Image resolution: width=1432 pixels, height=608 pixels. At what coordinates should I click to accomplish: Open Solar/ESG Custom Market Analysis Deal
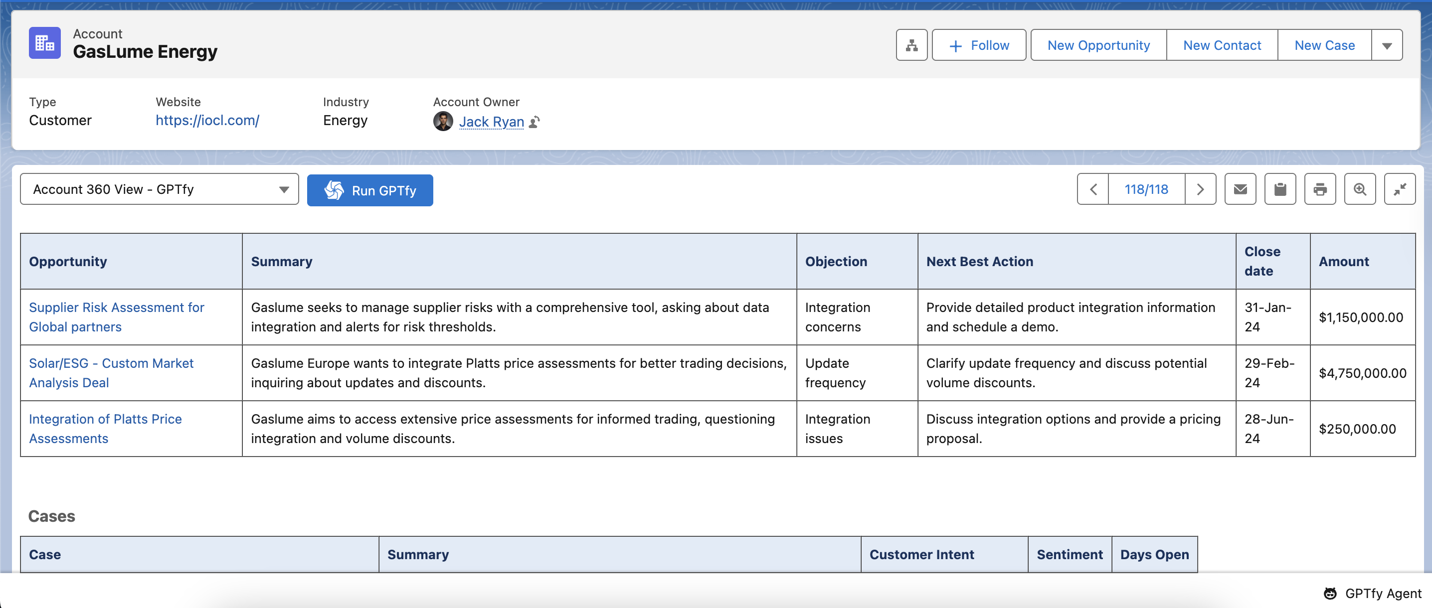coord(111,372)
